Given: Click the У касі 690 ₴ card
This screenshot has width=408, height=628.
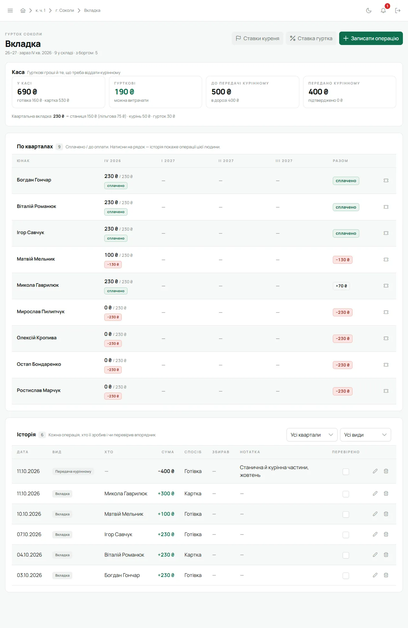Looking at the screenshot, I should pyautogui.click(x=58, y=92).
